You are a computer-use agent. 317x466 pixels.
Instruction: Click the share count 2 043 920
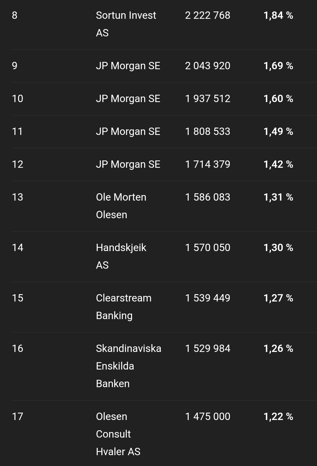tap(208, 66)
